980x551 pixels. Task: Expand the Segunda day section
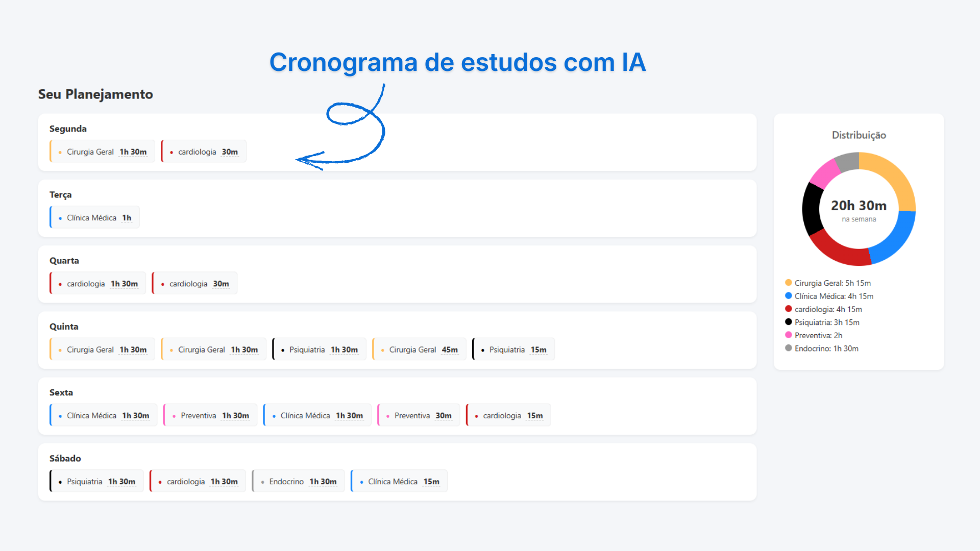click(x=68, y=129)
